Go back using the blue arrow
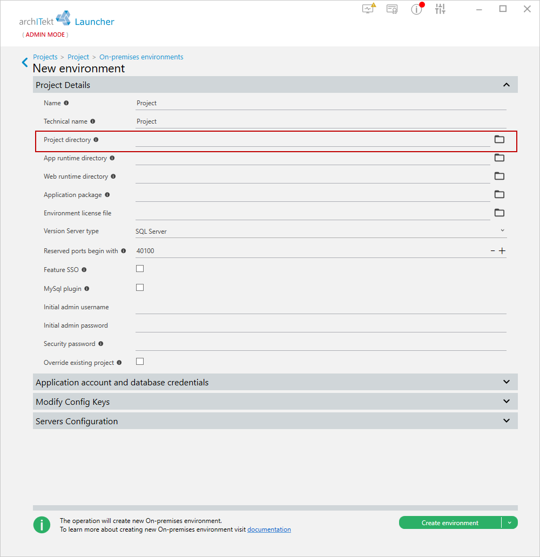 (x=24, y=63)
